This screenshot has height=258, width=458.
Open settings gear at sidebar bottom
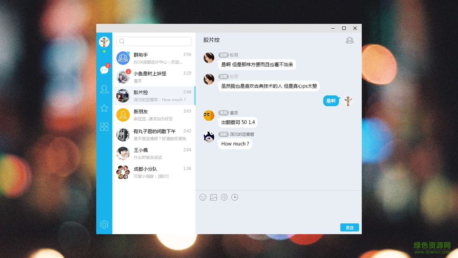104,224
